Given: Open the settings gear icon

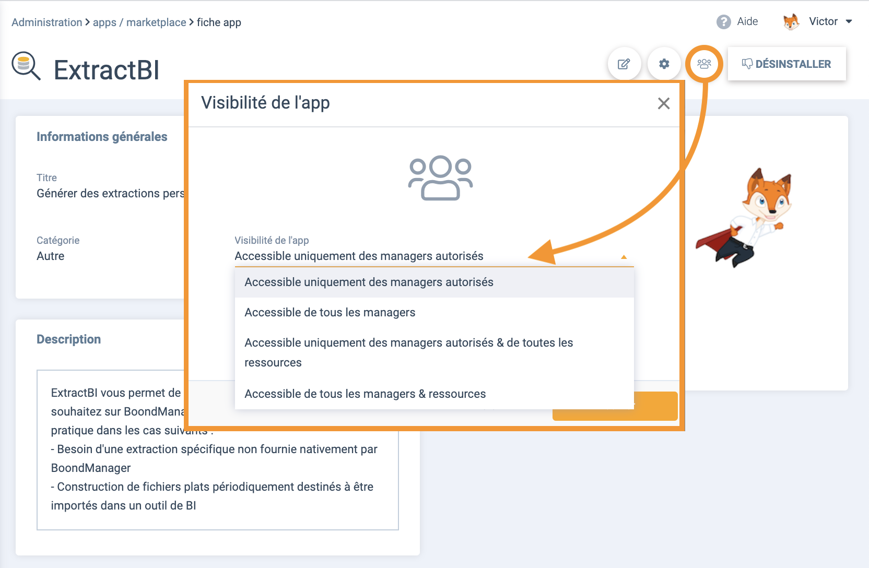Looking at the screenshot, I should click(x=664, y=64).
